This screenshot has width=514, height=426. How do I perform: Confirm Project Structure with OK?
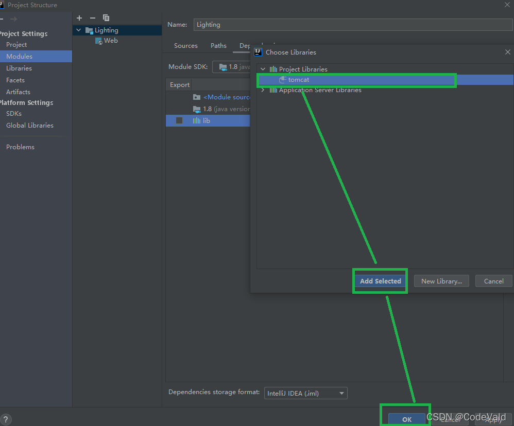407,419
